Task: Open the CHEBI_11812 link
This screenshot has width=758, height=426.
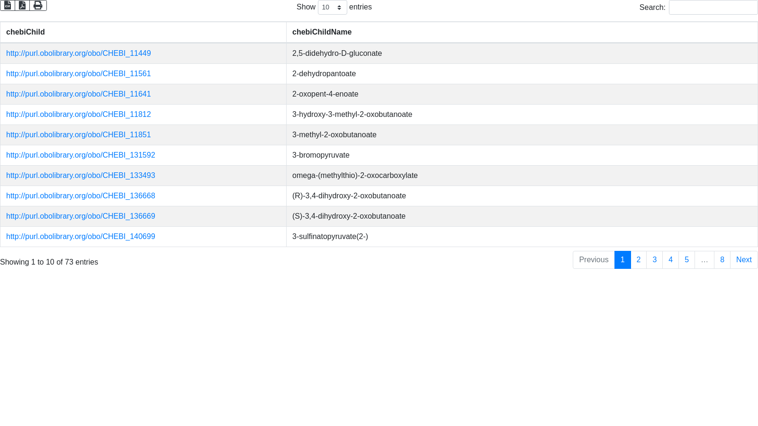Action: (79, 115)
